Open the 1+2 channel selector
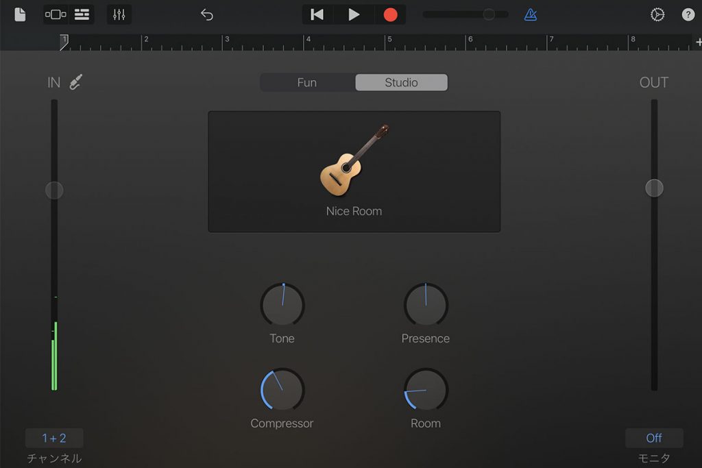 coord(54,438)
